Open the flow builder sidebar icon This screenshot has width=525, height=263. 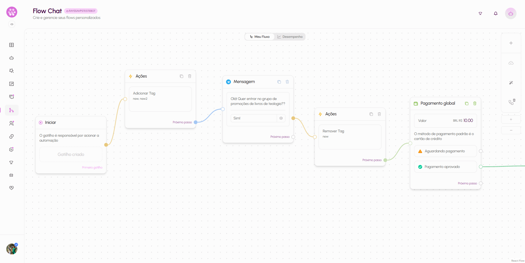(x=12, y=110)
